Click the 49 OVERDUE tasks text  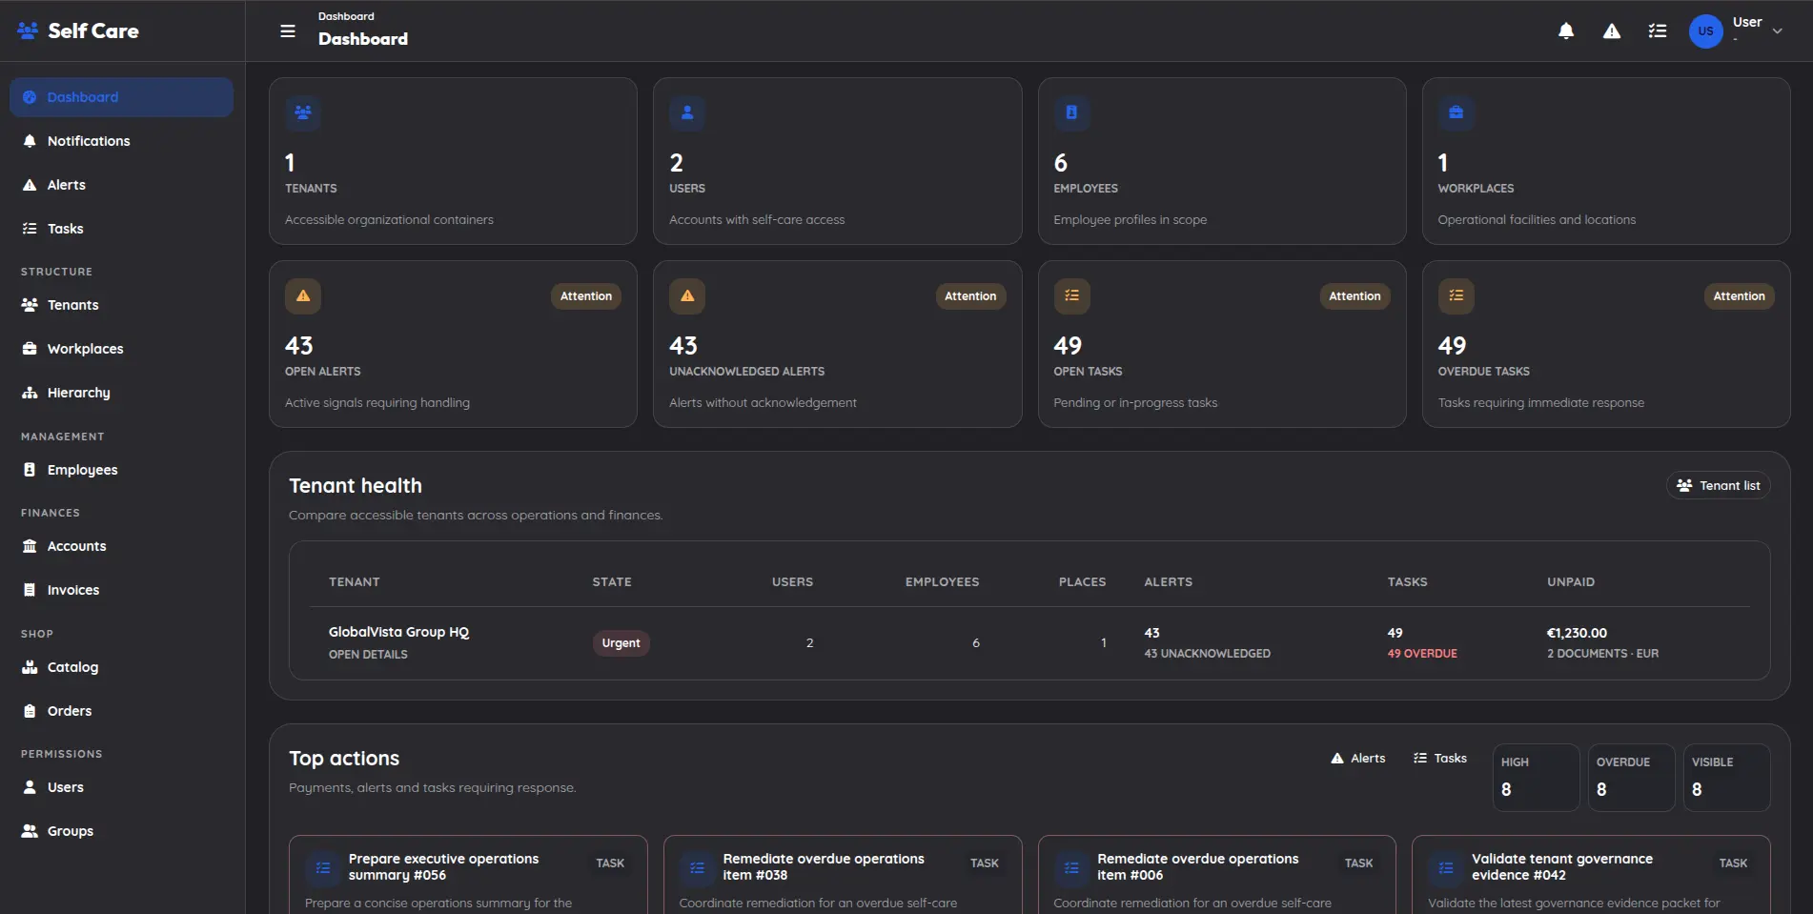1422,654
